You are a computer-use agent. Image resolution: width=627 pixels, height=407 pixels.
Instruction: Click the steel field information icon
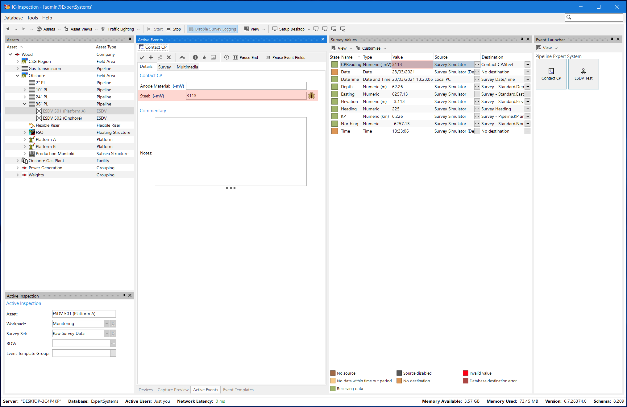tap(312, 96)
